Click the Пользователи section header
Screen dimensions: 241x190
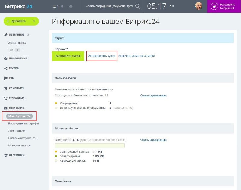click(x=142, y=78)
